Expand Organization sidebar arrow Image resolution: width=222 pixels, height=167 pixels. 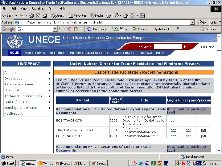coord(49,79)
